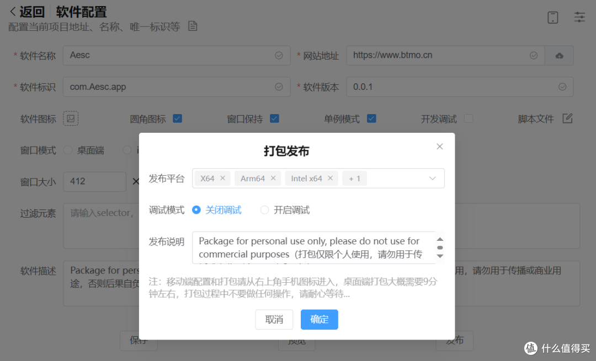This screenshot has height=361, width=596.
Task: Cancel the dialog with 取消 button
Action: click(274, 319)
